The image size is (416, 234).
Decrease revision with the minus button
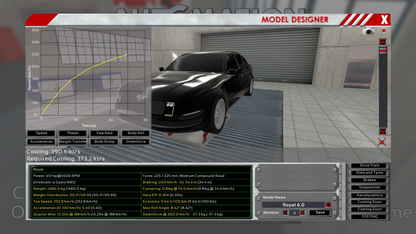286,213
